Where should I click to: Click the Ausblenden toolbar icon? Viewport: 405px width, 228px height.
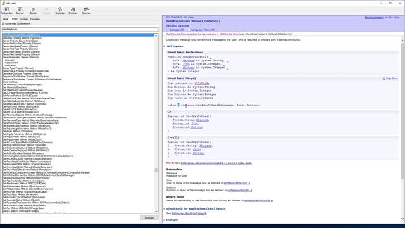[7, 11]
